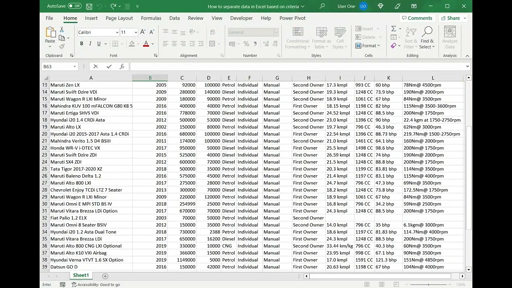The image size is (512, 288).
Task: Align cell text to the right
Action: [183, 44]
